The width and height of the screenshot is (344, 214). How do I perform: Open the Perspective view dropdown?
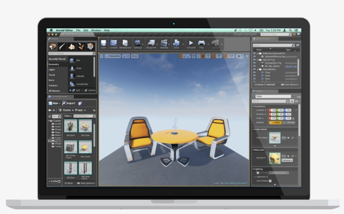pos(112,56)
